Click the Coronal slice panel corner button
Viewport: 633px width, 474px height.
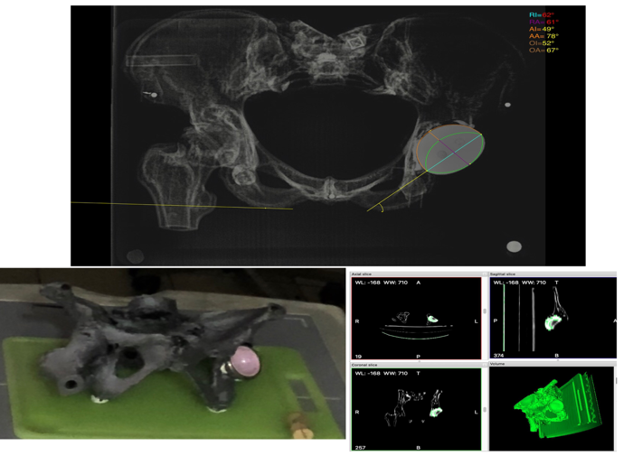point(485,365)
